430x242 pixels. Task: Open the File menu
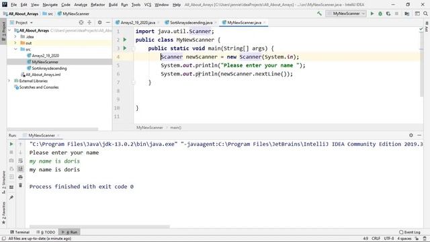[x=13, y=5]
